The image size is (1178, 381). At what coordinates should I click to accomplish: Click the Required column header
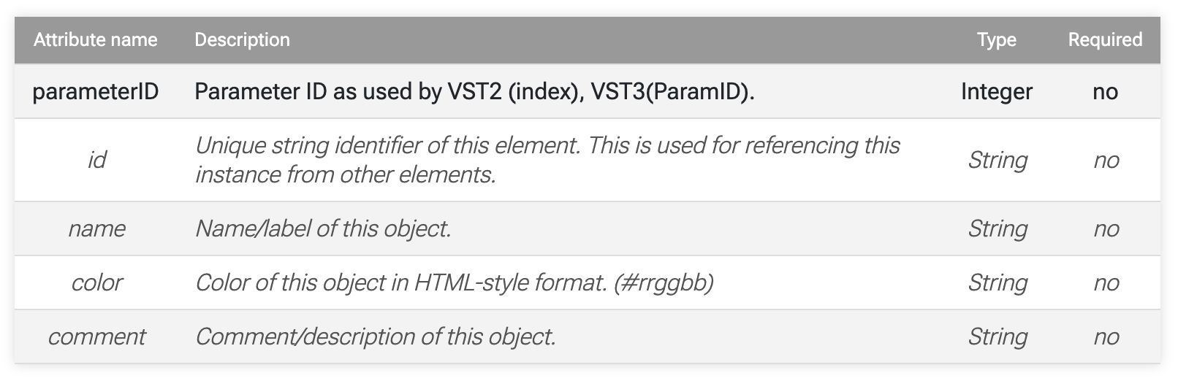1105,39
